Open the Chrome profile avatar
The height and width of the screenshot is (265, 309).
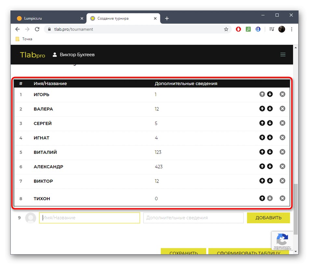[281, 29]
